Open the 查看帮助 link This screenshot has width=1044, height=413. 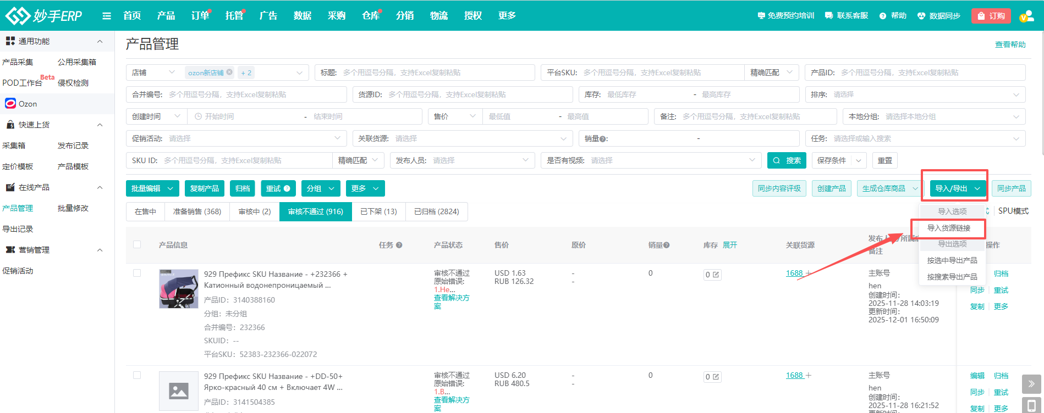1010,44
